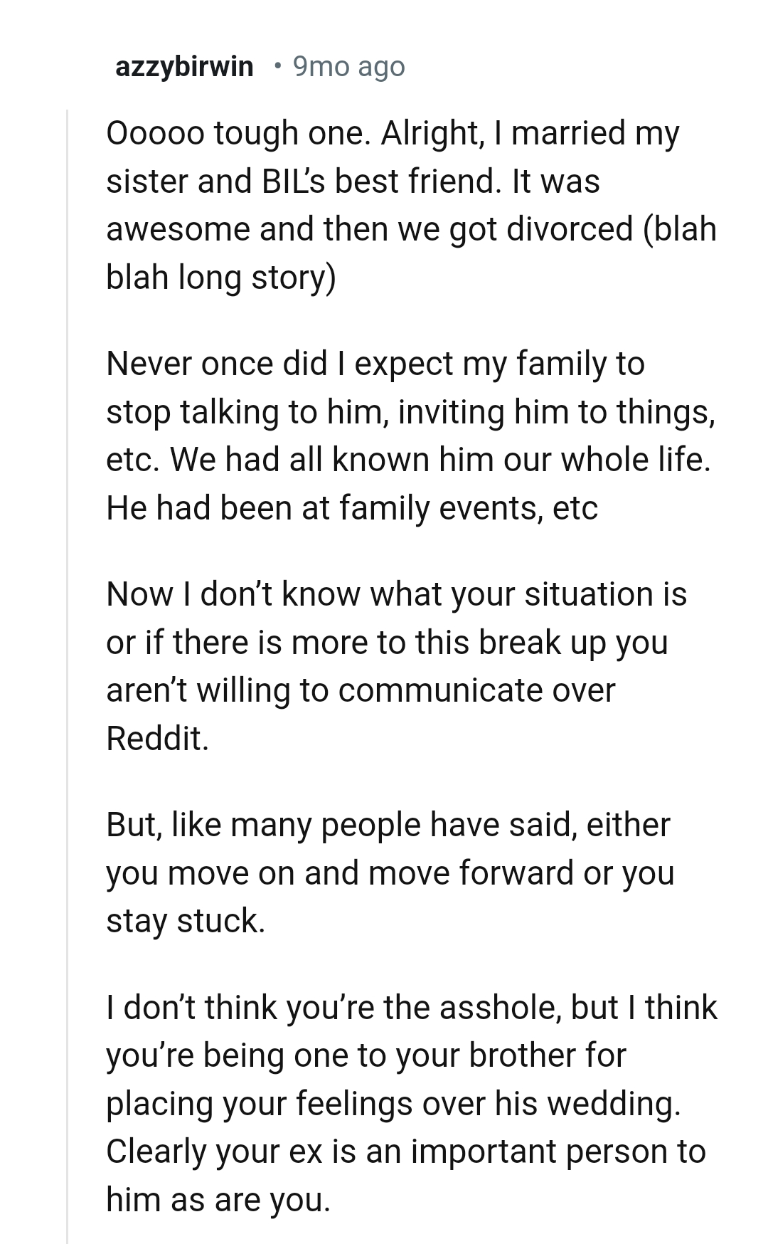Open azzybirwin's user profile
768x1244 pixels.
(x=183, y=66)
